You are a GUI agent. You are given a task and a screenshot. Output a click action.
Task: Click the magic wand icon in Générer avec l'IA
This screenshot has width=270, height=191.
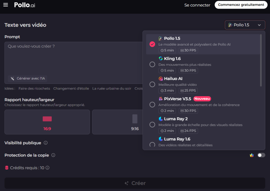pos(12,79)
